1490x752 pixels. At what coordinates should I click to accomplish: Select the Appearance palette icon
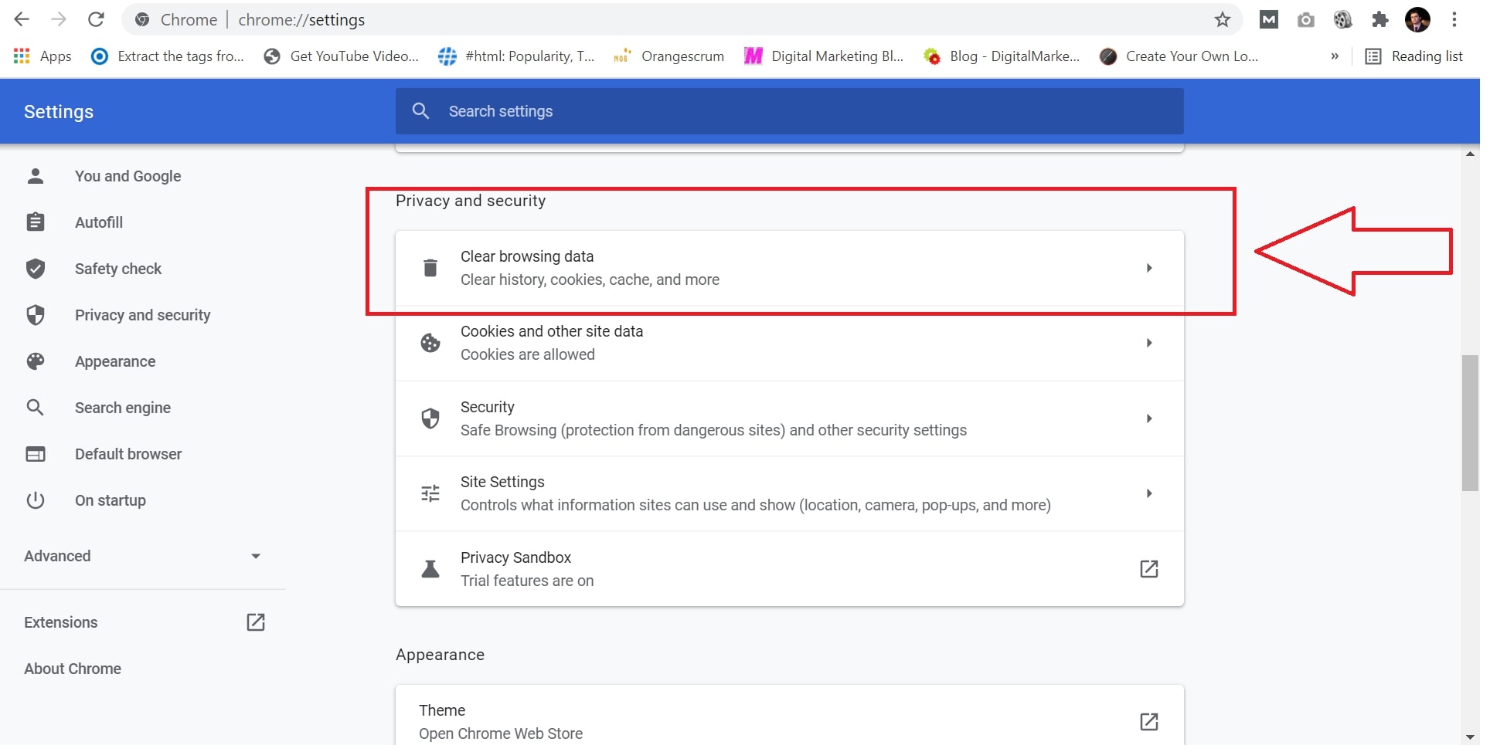click(x=36, y=361)
